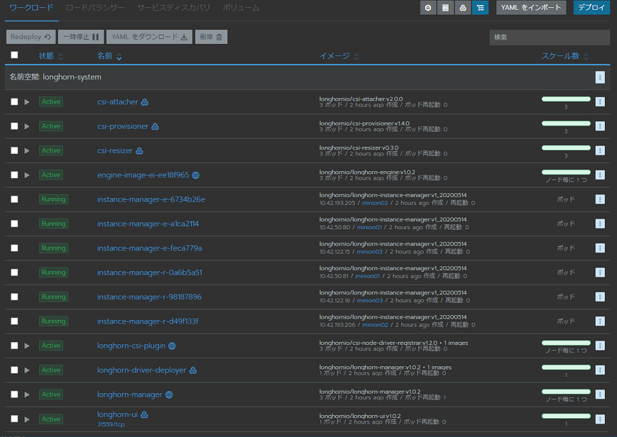Open actions menu for instance-manager-e-a1ca2114
Screen dimensions: 617x437
click(600, 224)
